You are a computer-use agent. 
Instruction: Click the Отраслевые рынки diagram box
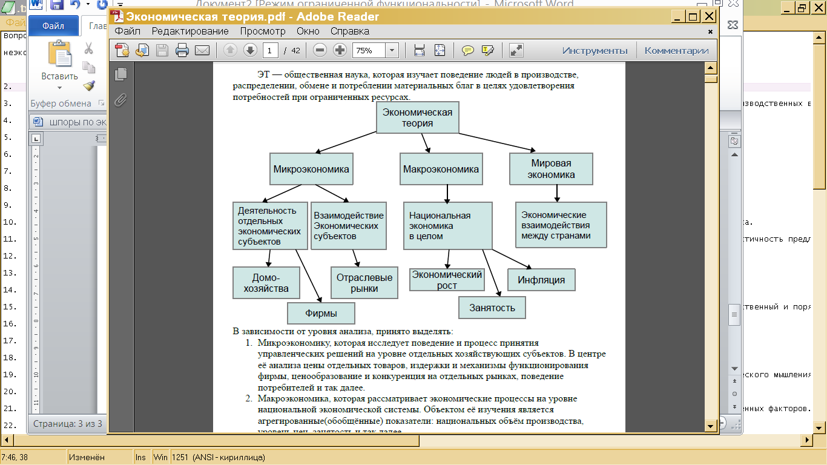click(x=364, y=283)
